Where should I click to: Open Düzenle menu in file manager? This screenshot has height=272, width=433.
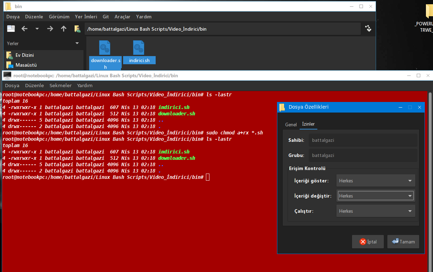(x=34, y=17)
